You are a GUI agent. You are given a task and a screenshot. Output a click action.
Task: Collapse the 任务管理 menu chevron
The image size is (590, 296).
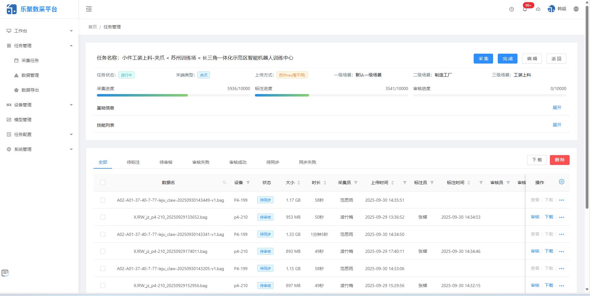pyautogui.click(x=71, y=45)
